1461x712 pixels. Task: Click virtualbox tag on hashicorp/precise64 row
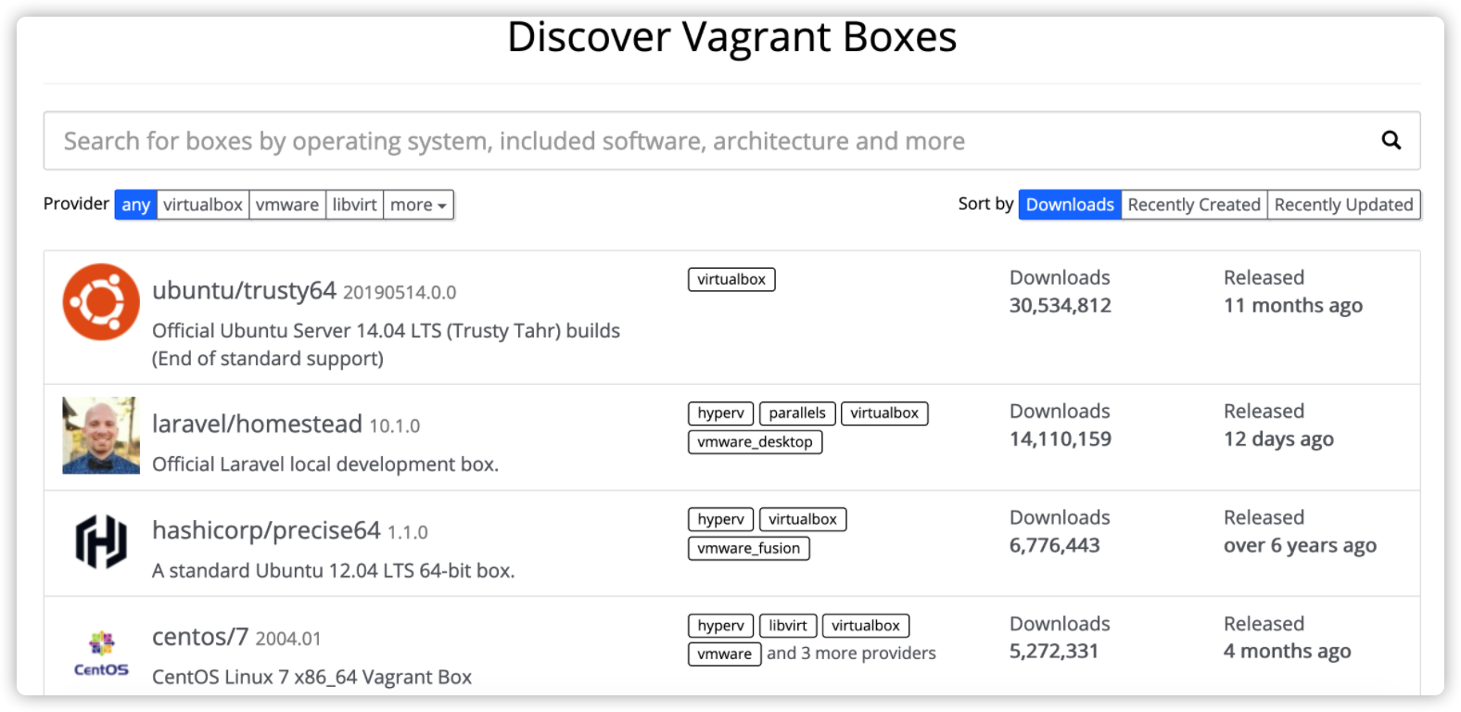tap(803, 520)
